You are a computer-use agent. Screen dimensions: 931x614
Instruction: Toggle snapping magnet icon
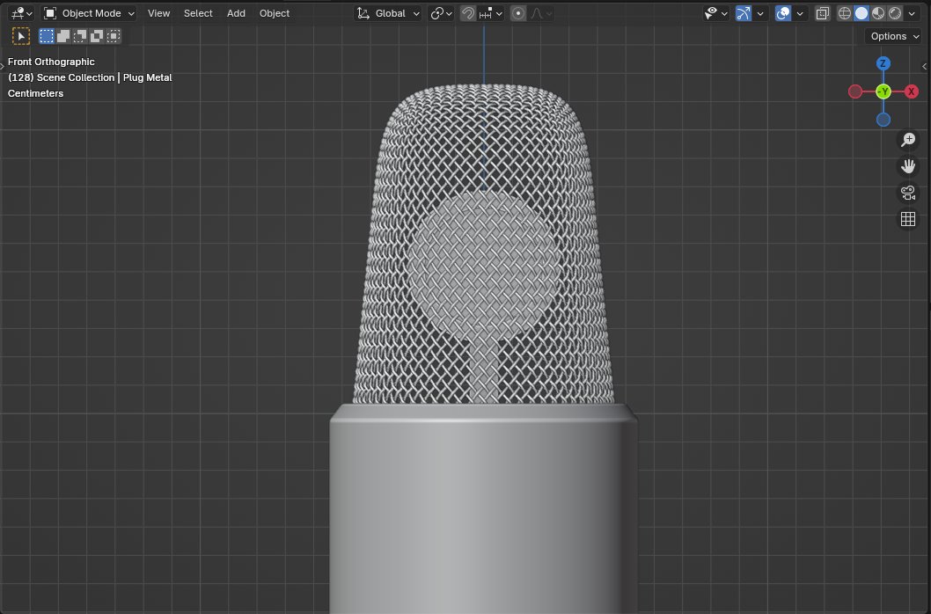(468, 13)
